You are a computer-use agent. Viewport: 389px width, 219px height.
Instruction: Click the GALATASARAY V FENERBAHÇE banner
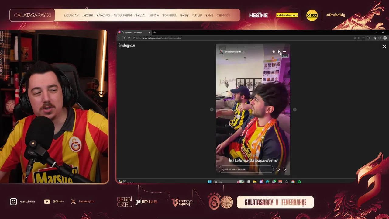click(x=275, y=202)
